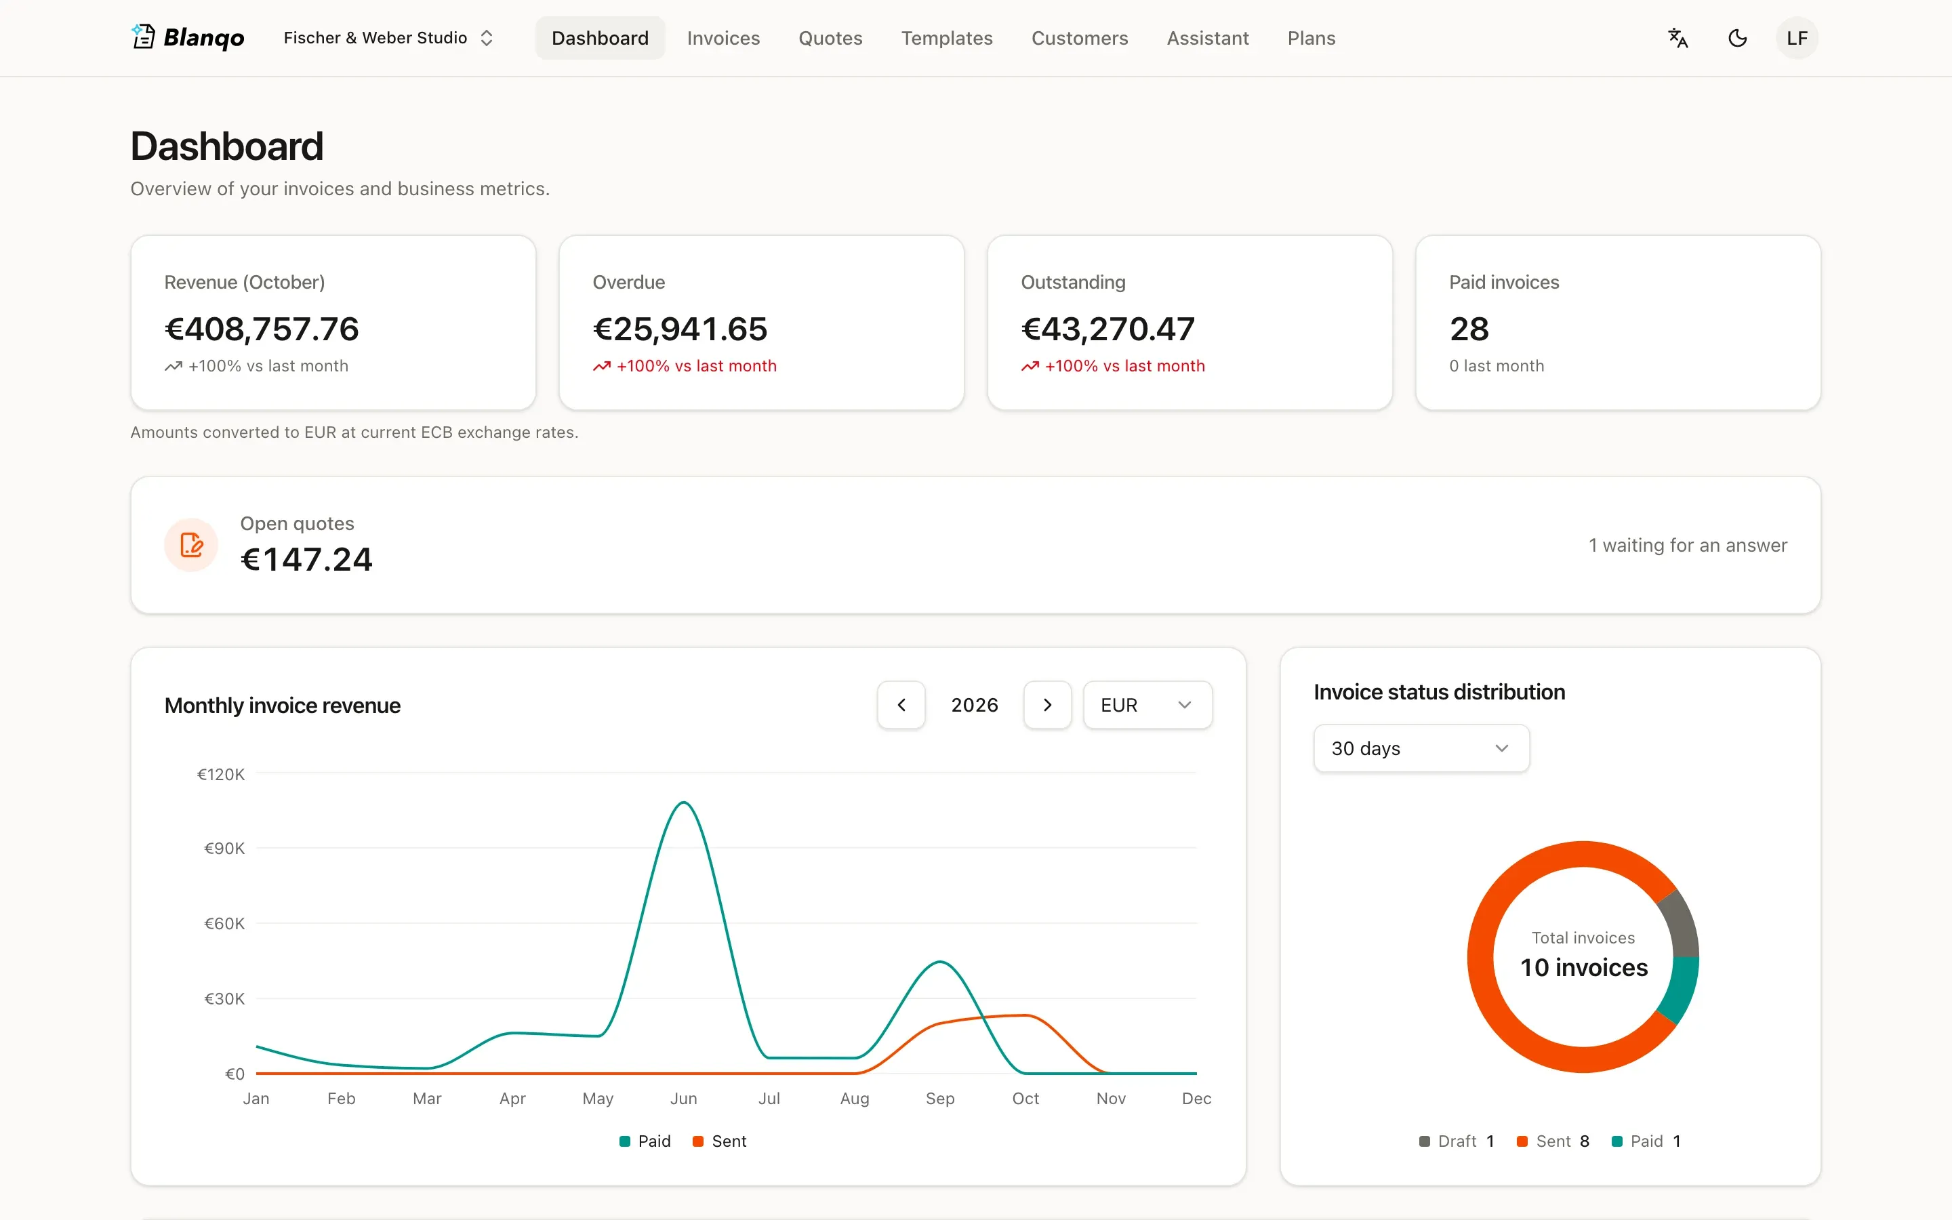Click '1 waiting for an answer' text

pyautogui.click(x=1688, y=546)
